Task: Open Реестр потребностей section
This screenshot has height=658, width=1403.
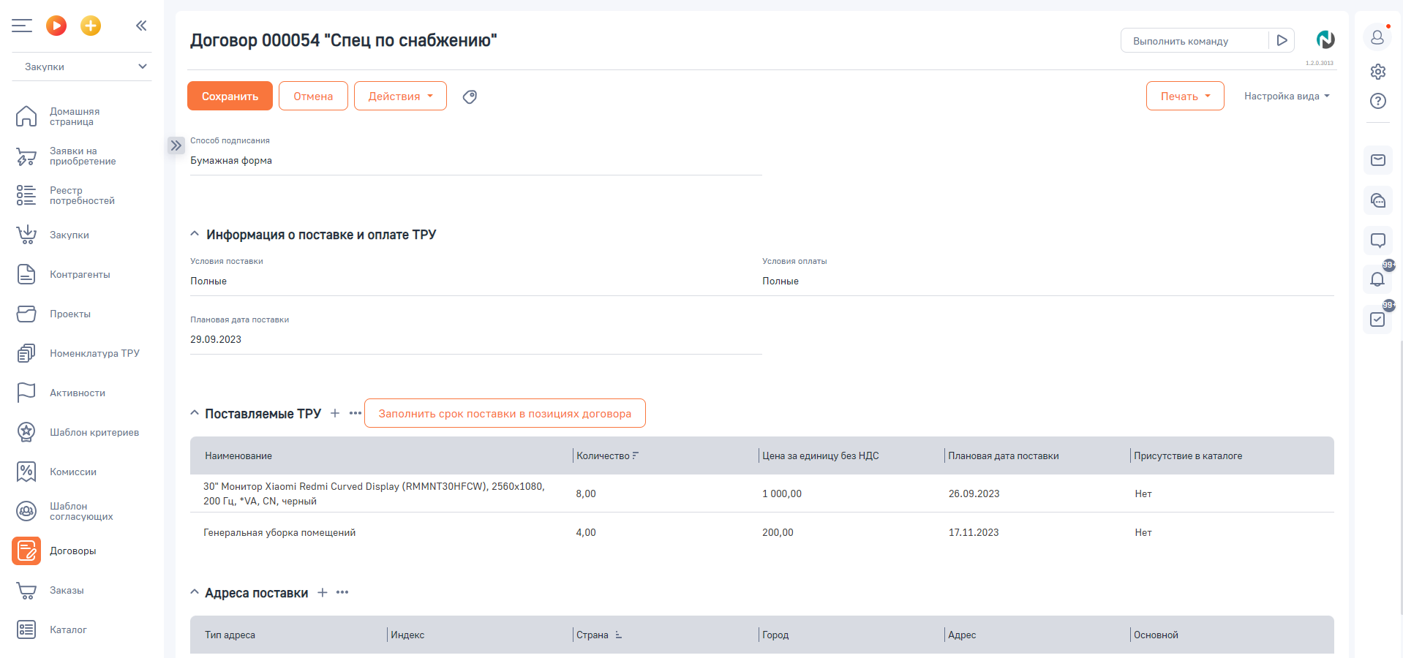Action: [x=81, y=195]
